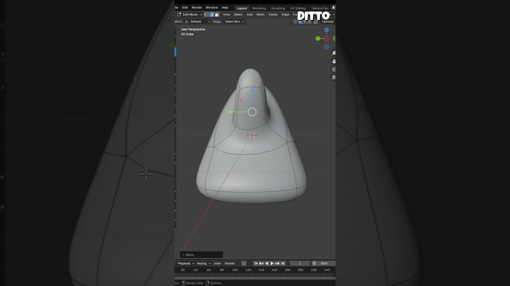Open the Keying dropdown
This screenshot has height=286, width=510.
(204, 263)
